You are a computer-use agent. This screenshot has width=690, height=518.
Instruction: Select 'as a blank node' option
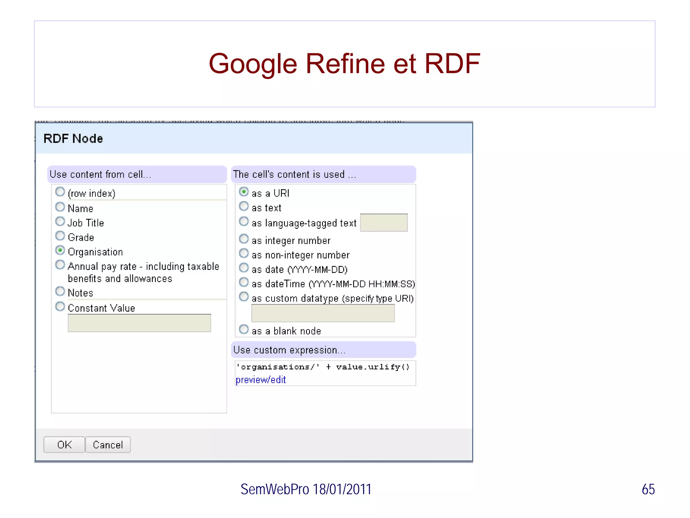[244, 329]
